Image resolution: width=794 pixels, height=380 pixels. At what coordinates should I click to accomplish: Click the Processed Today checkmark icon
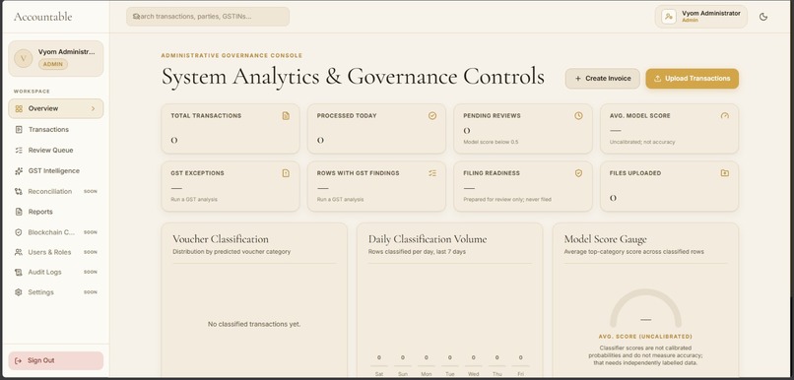click(431, 116)
